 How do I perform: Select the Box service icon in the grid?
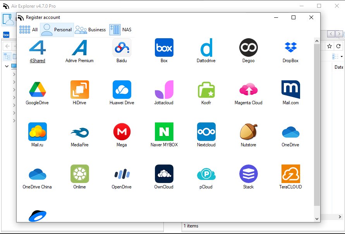164,47
